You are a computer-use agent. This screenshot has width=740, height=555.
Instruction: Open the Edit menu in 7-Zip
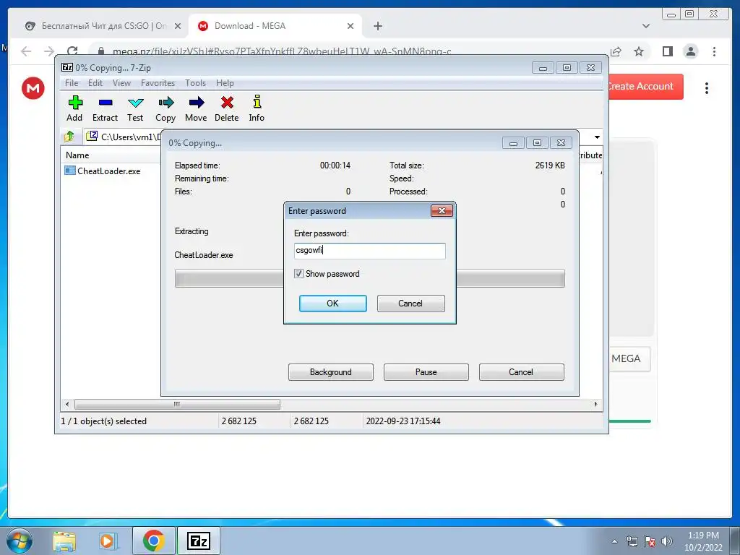pyautogui.click(x=95, y=83)
